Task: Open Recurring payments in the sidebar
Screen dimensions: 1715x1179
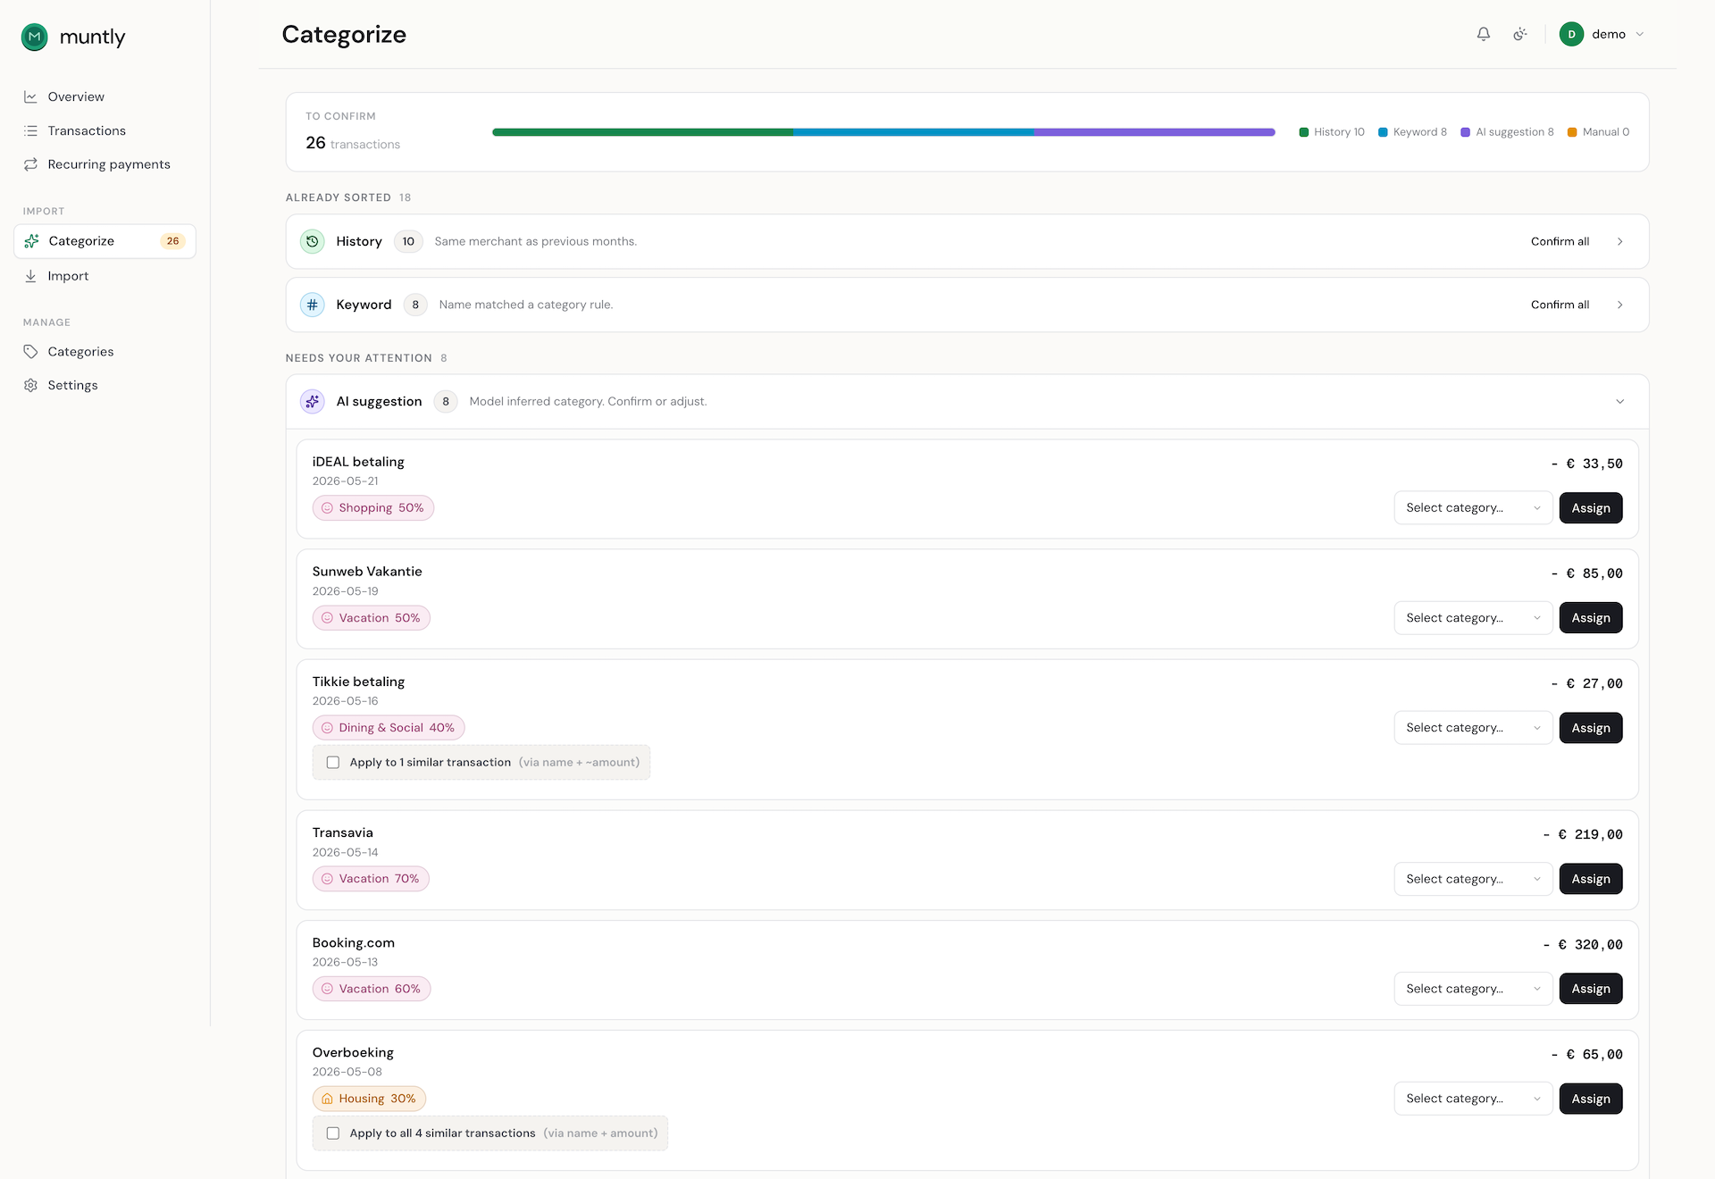Action: pyautogui.click(x=109, y=164)
